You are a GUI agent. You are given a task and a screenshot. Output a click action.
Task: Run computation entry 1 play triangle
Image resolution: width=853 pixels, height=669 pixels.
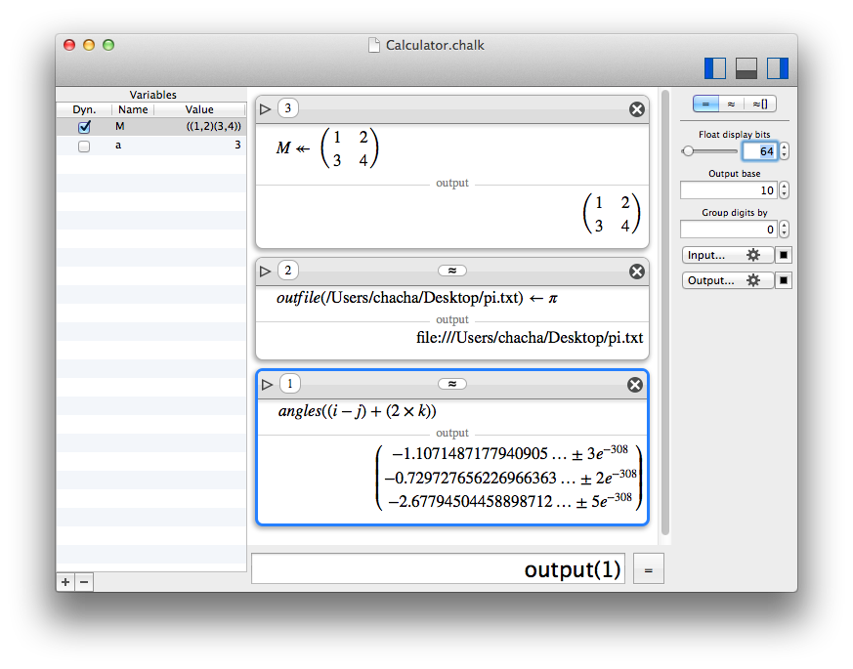[267, 385]
